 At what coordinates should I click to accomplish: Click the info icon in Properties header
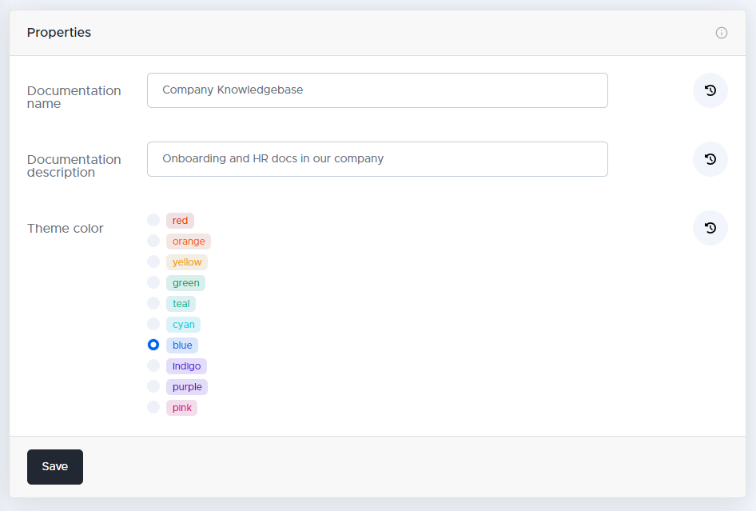click(722, 33)
